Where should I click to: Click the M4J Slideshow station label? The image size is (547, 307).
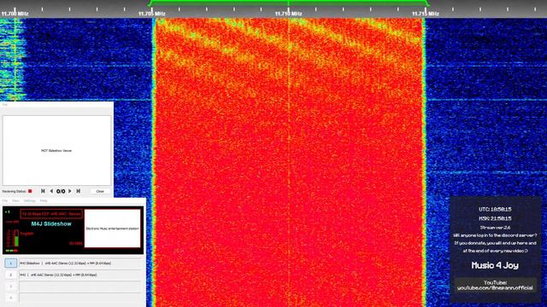tap(51, 223)
